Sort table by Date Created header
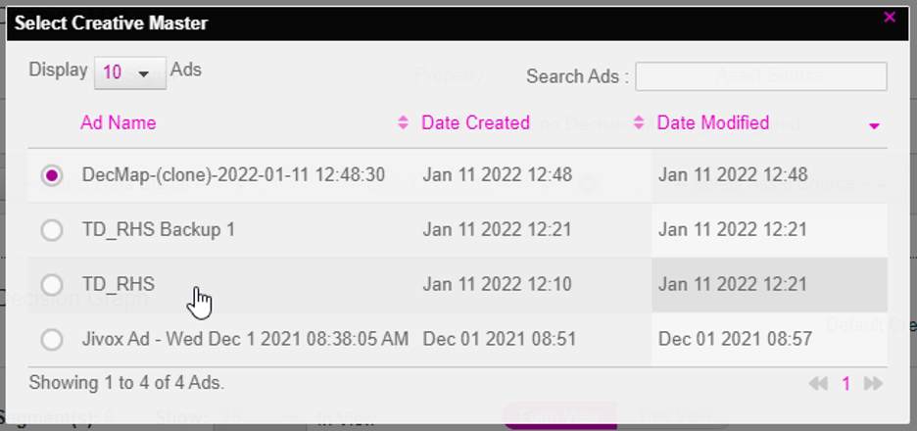The height and width of the screenshot is (431, 917). (475, 122)
